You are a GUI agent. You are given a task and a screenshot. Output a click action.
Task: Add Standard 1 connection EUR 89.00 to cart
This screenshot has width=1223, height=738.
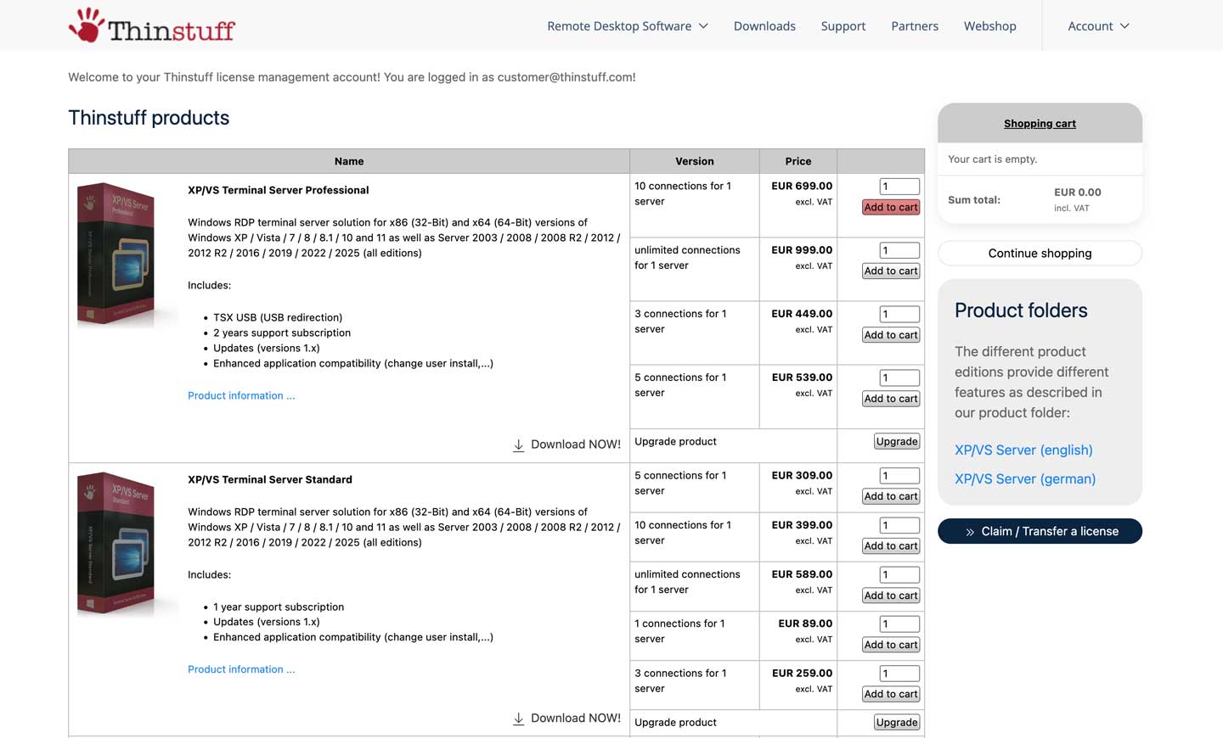(891, 645)
